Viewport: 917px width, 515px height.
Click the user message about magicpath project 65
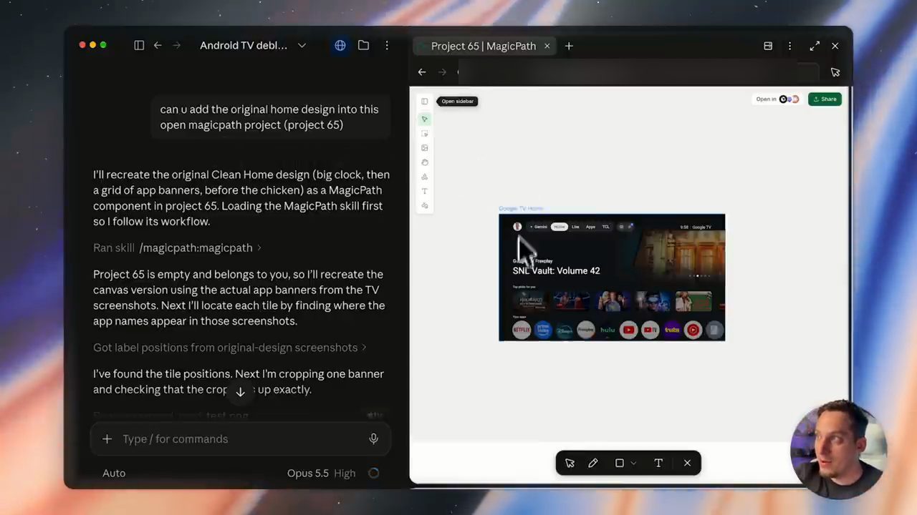269,117
